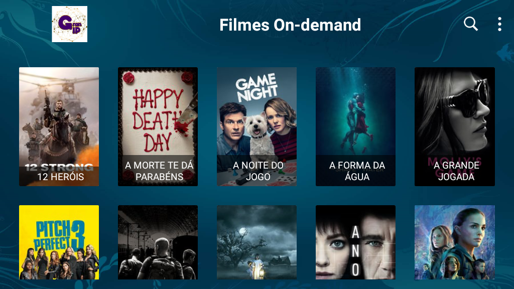514x289 pixels.
Task: Open A Noite do Jogo poster
Action: coord(256,126)
